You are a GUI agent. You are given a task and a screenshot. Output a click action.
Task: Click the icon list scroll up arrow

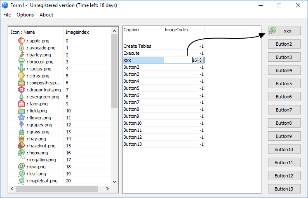tap(114, 31)
